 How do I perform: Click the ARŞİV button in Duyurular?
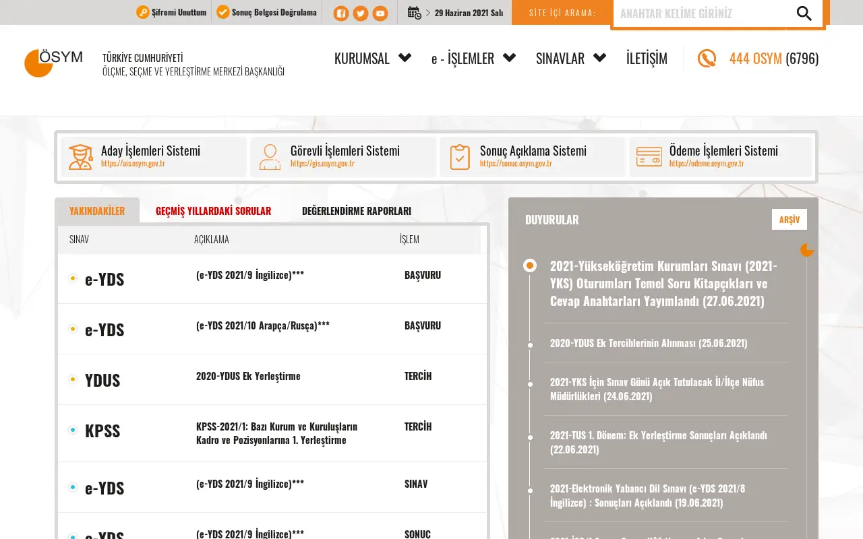click(x=790, y=220)
